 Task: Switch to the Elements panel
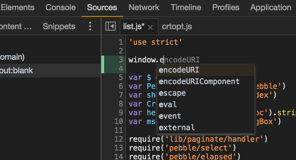point(18,7)
